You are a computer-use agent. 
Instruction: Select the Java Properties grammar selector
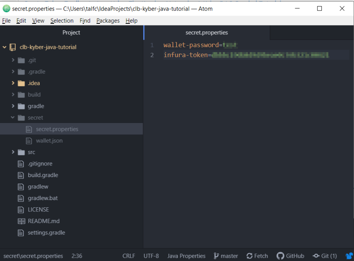tap(186, 256)
